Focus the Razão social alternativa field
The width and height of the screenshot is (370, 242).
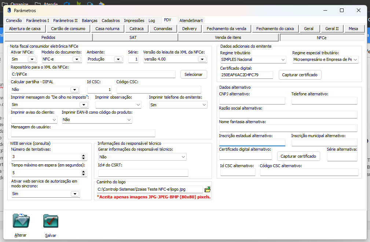point(288,115)
